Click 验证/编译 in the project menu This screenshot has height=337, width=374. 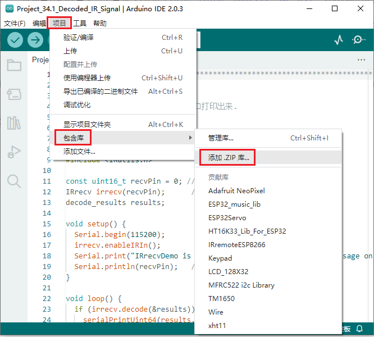[79, 38]
